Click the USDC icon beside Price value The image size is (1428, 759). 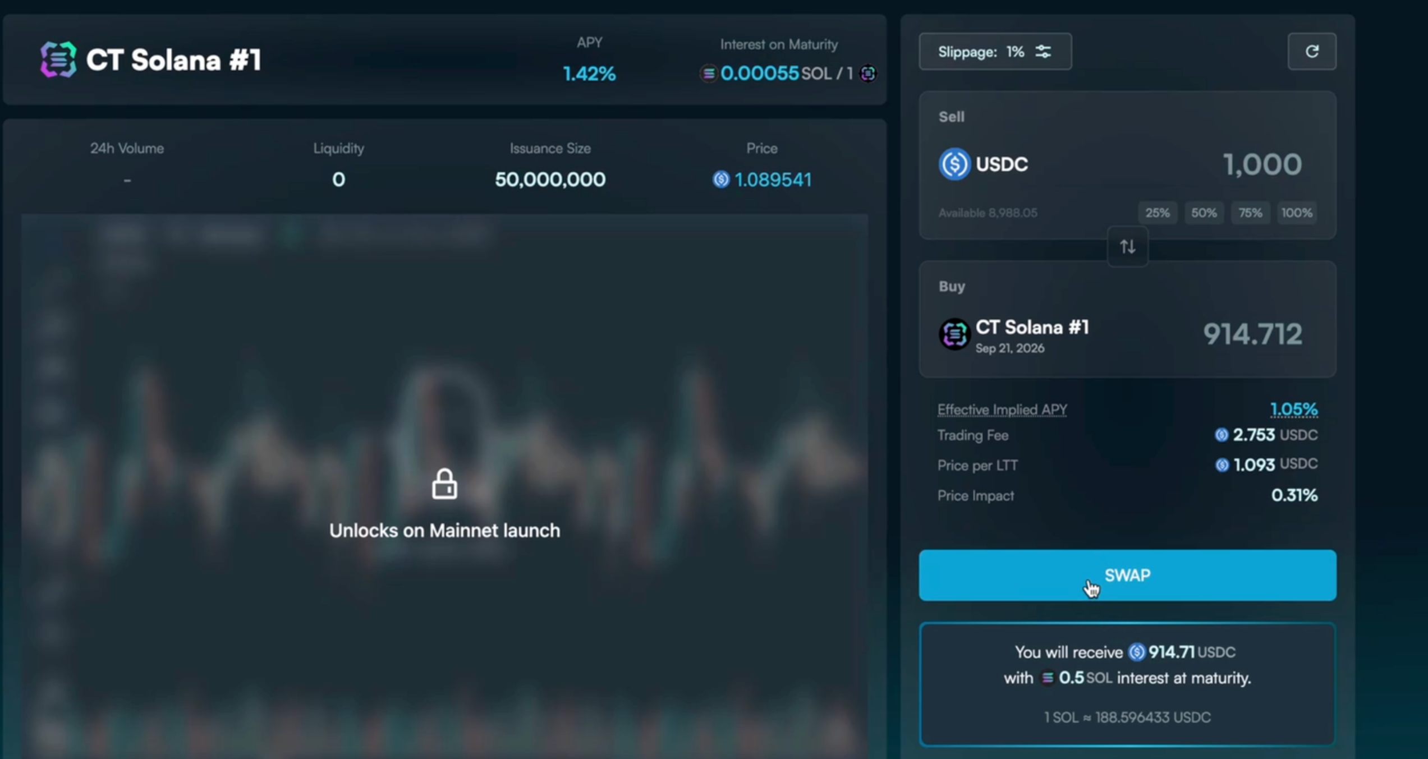click(720, 180)
